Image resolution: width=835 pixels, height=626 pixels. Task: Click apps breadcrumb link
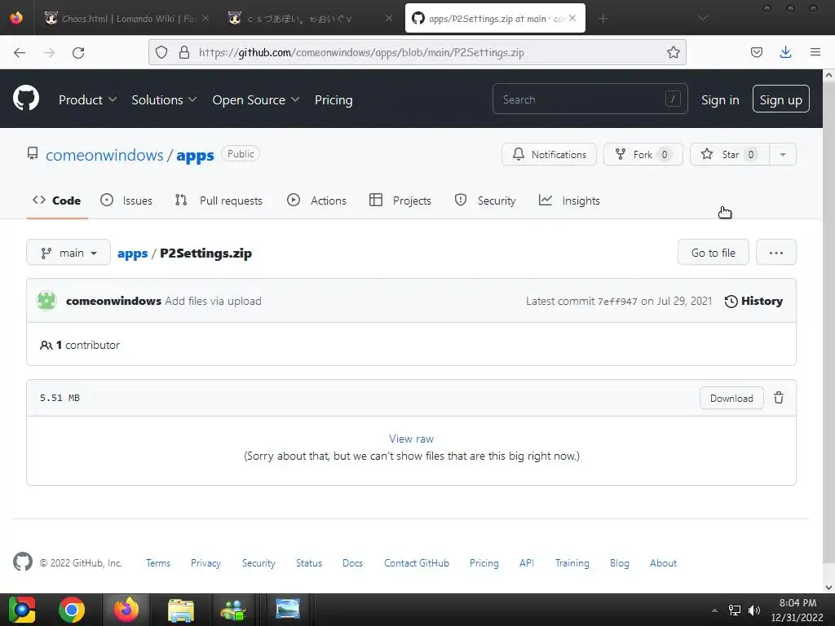[132, 253]
